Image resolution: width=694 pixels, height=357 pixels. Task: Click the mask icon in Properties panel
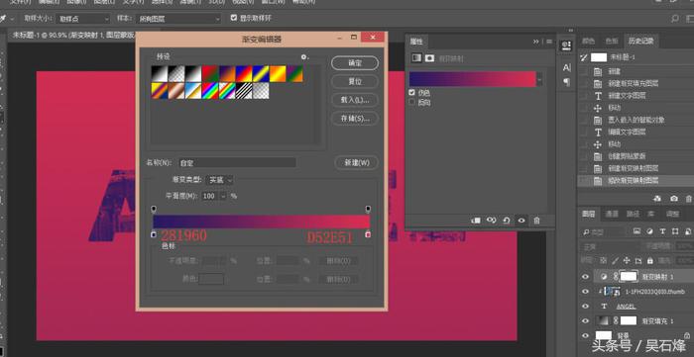pyautogui.click(x=429, y=58)
